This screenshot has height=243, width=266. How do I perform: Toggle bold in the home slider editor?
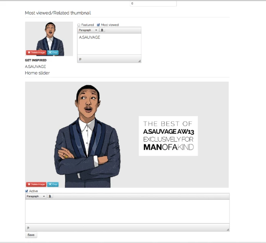[x=50, y=196]
